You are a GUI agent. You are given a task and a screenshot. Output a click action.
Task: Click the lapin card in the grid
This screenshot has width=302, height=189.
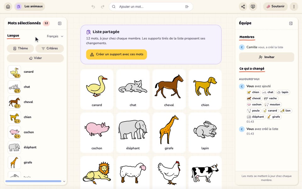(x=205, y=133)
